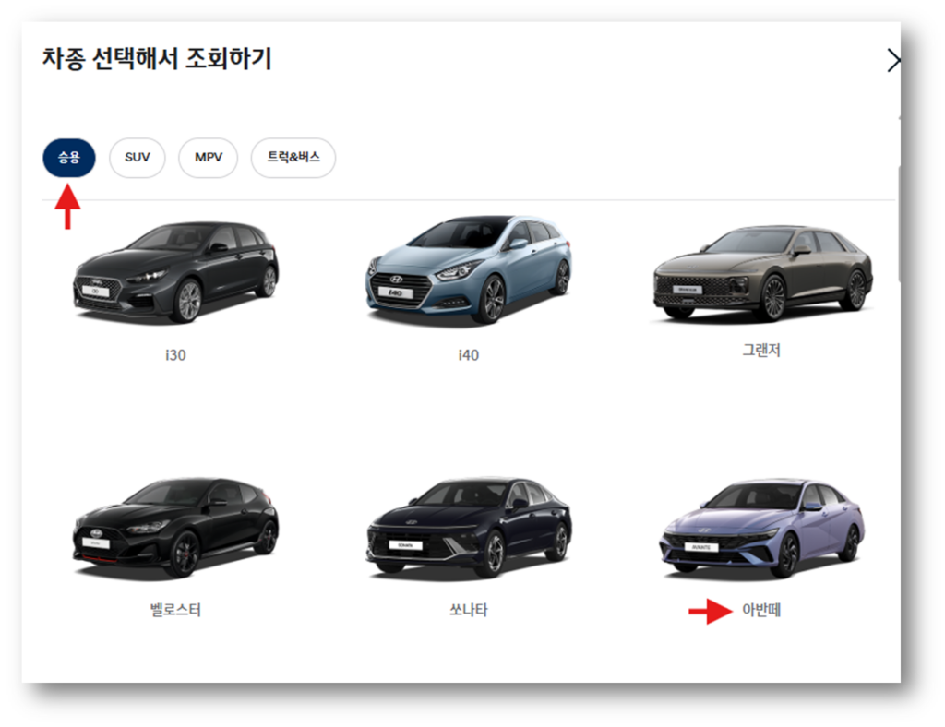The image size is (945, 727).
Task: Open the MPV vehicle category
Action: tap(208, 158)
